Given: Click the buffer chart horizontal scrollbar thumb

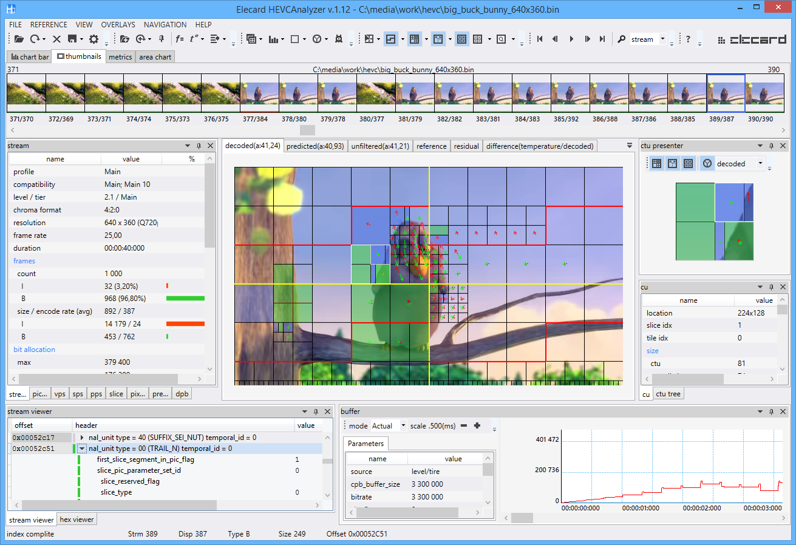Looking at the screenshot, I should coord(522,518).
